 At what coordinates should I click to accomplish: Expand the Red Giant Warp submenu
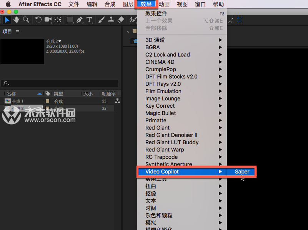tap(182, 150)
